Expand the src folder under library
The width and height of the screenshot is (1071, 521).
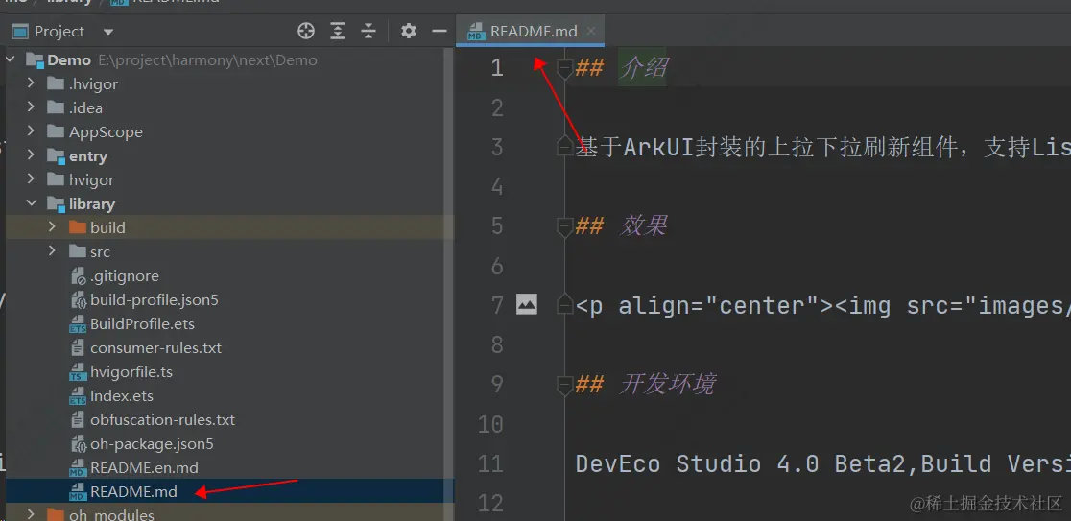[52, 251]
